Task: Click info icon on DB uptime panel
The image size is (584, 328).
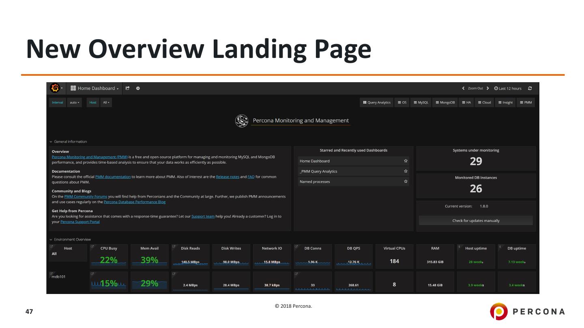Action: point(500,246)
